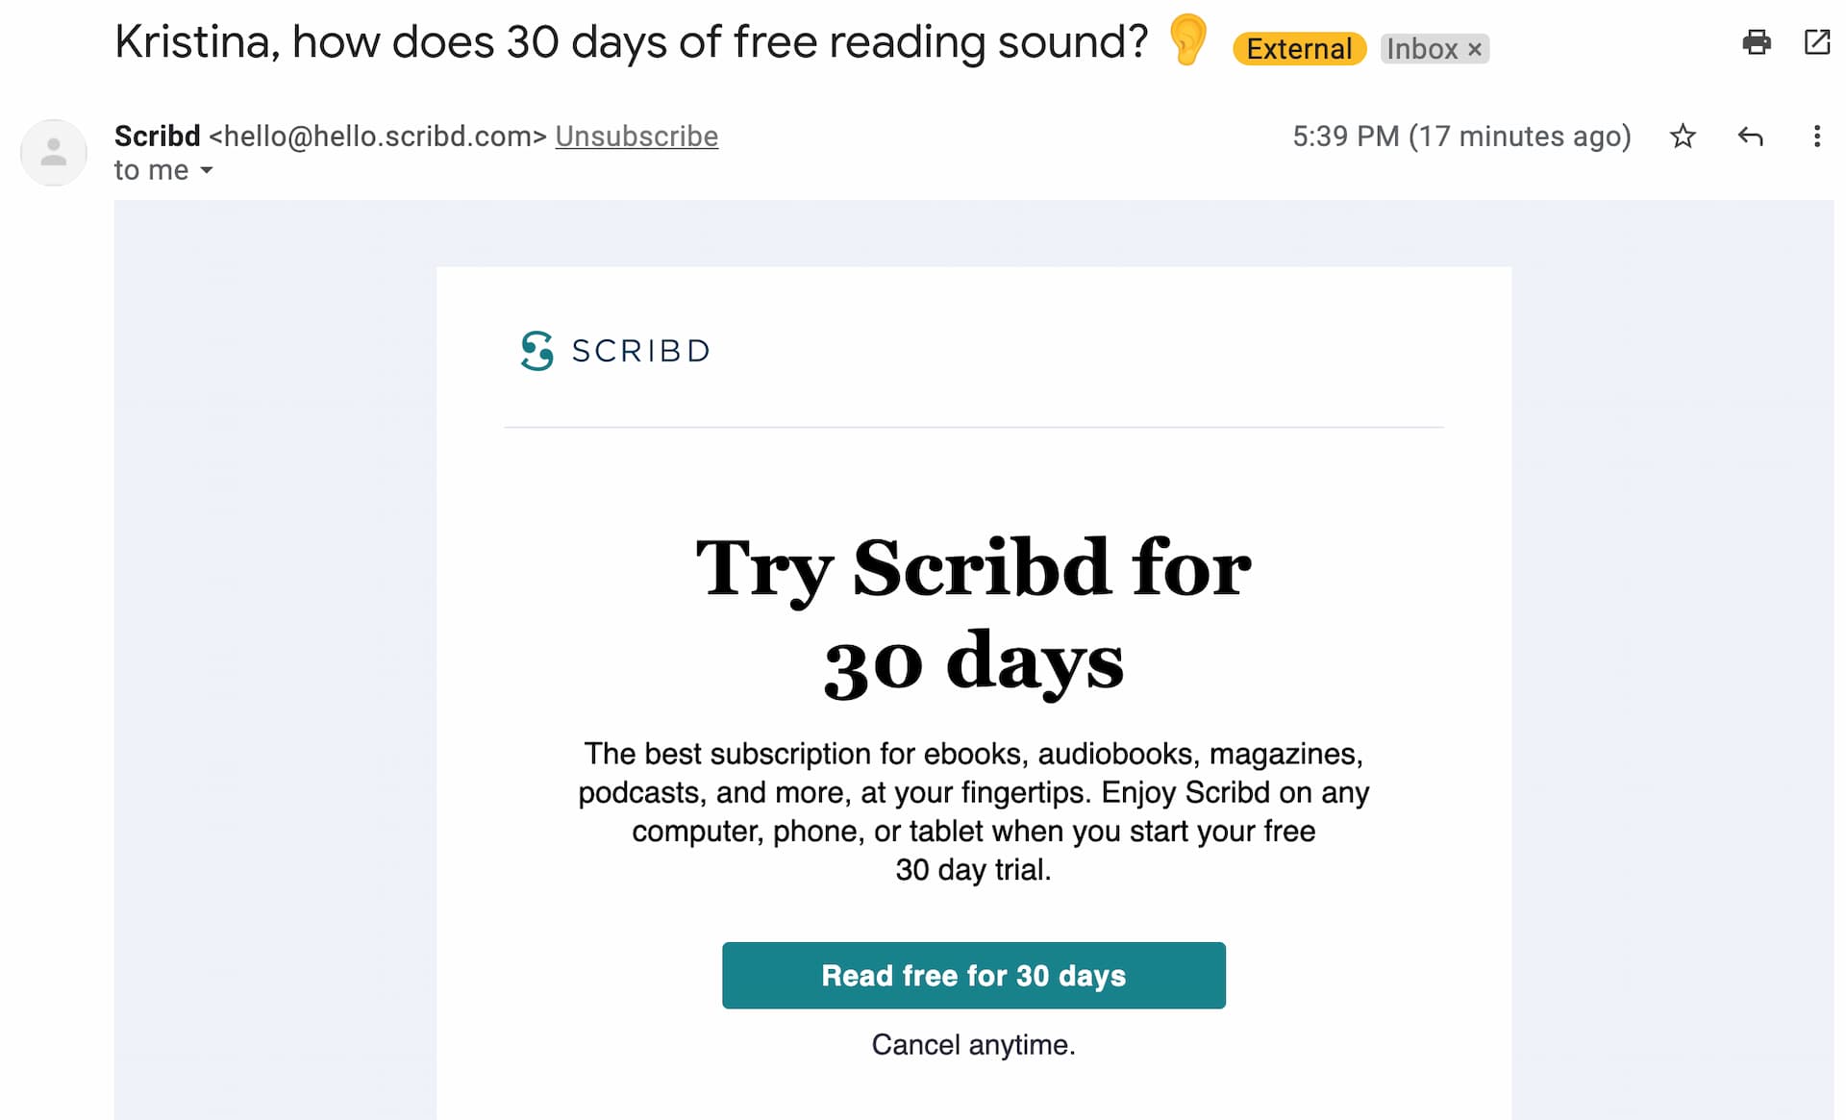Click the sender name Scribd
This screenshot has height=1120, width=1846.
click(158, 137)
